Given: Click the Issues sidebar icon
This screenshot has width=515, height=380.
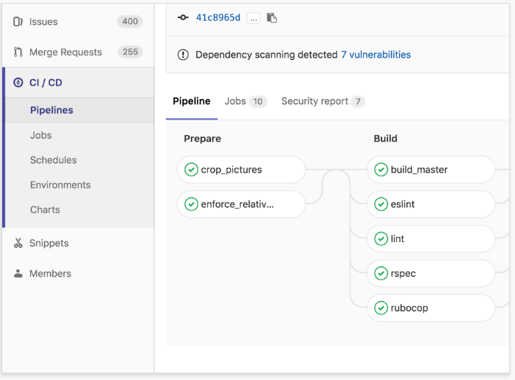Looking at the screenshot, I should click(x=18, y=21).
